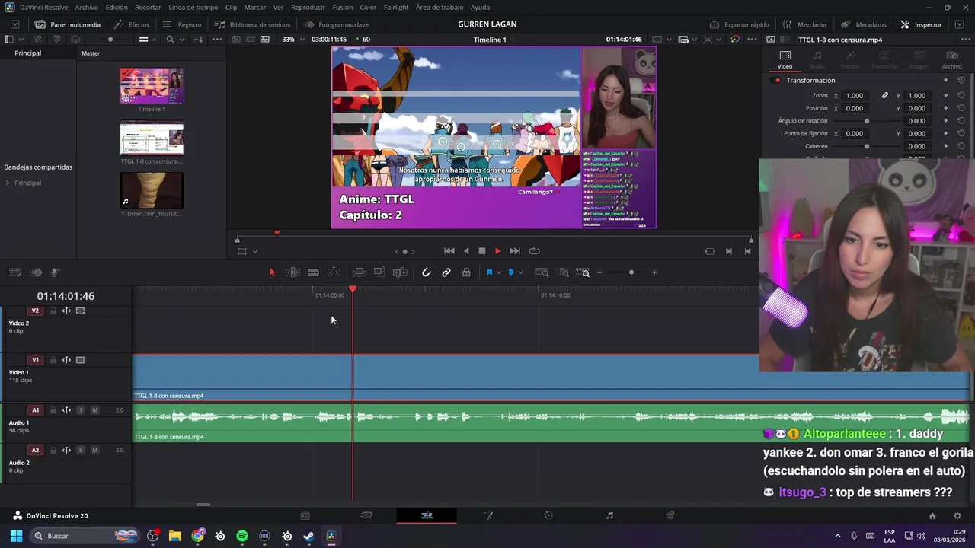Zoom in timeline with plus button
This screenshot has width=975, height=548.
click(x=654, y=272)
